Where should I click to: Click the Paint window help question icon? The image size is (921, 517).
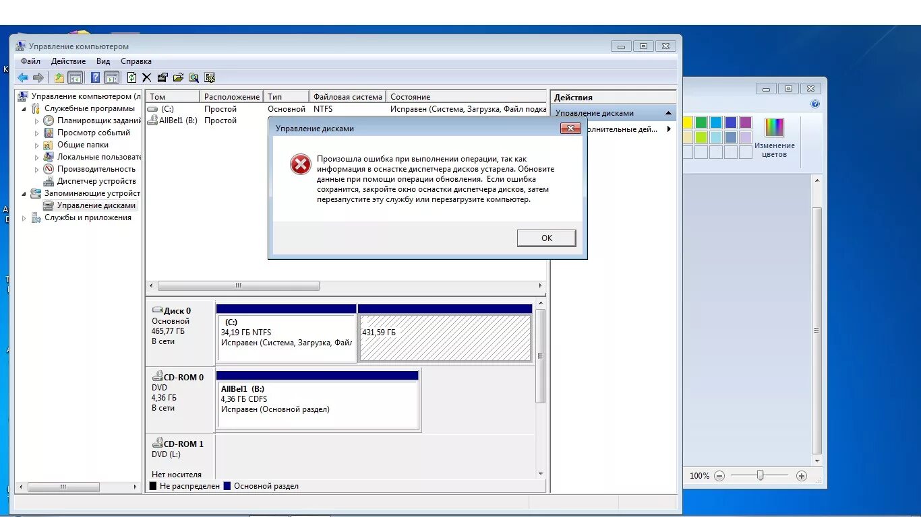pyautogui.click(x=815, y=104)
